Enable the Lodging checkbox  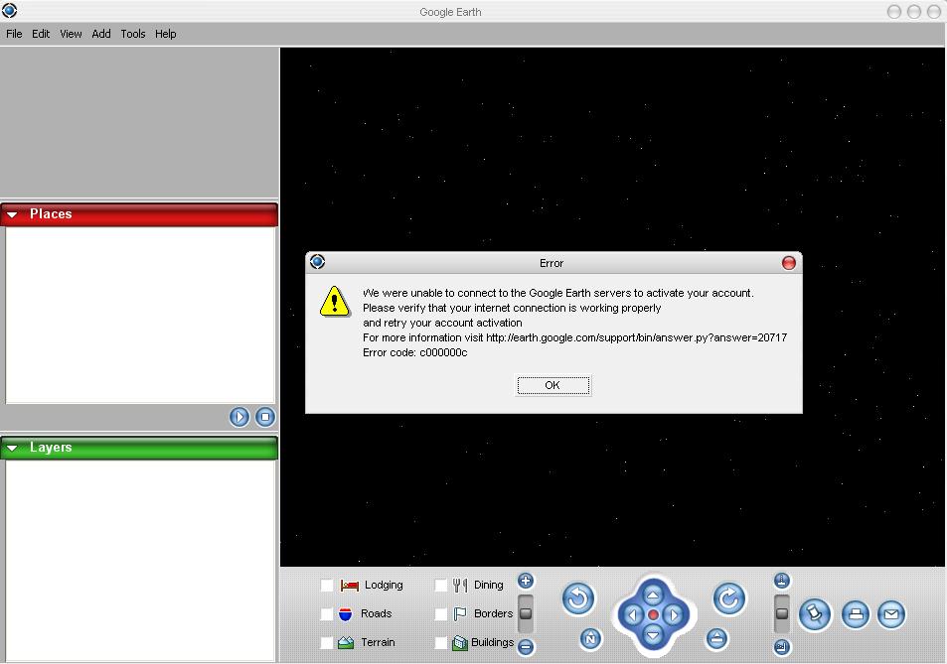click(x=327, y=585)
